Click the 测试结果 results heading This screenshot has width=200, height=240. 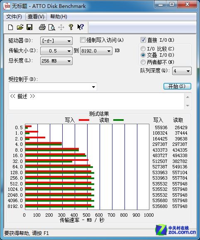[x=99, y=114]
